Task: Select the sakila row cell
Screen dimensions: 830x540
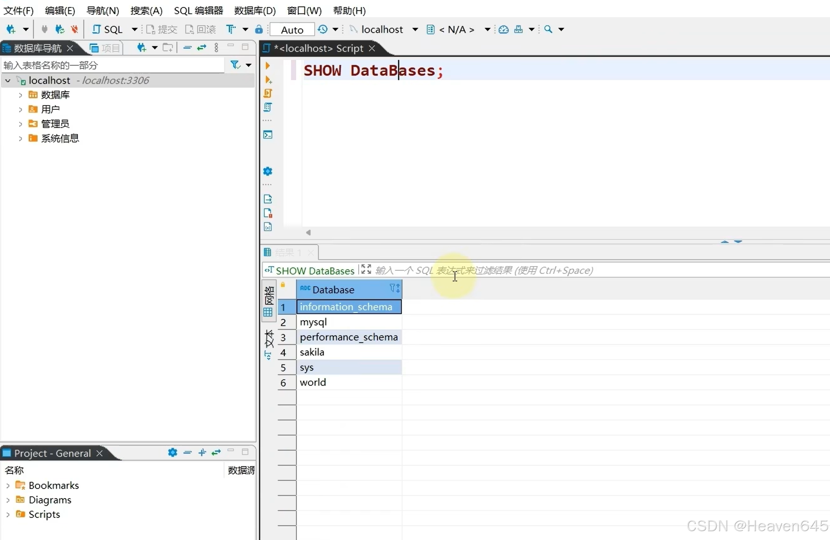Action: tap(349, 352)
